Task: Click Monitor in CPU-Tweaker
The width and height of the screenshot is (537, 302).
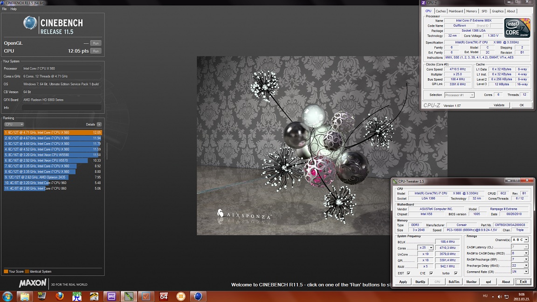Action: click(471, 282)
